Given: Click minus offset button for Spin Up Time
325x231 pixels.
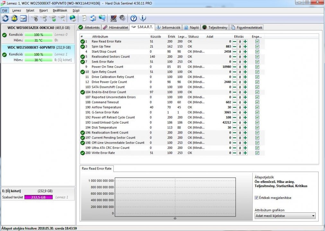Looking at the screenshot, I should (235, 47).
